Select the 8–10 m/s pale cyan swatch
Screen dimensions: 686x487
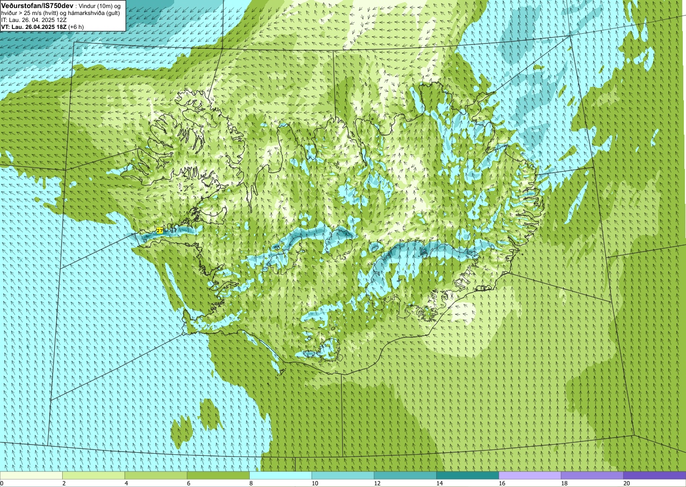(280, 475)
